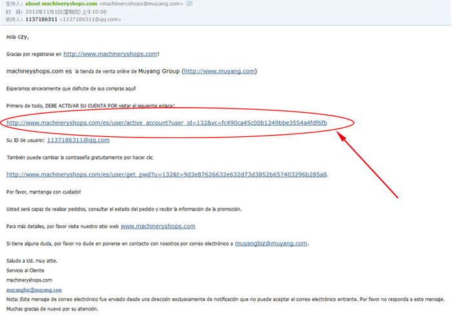Click 'DEBE ACTIVAR SU CUENTA' text
This screenshot has height=315, width=452.
(x=76, y=106)
